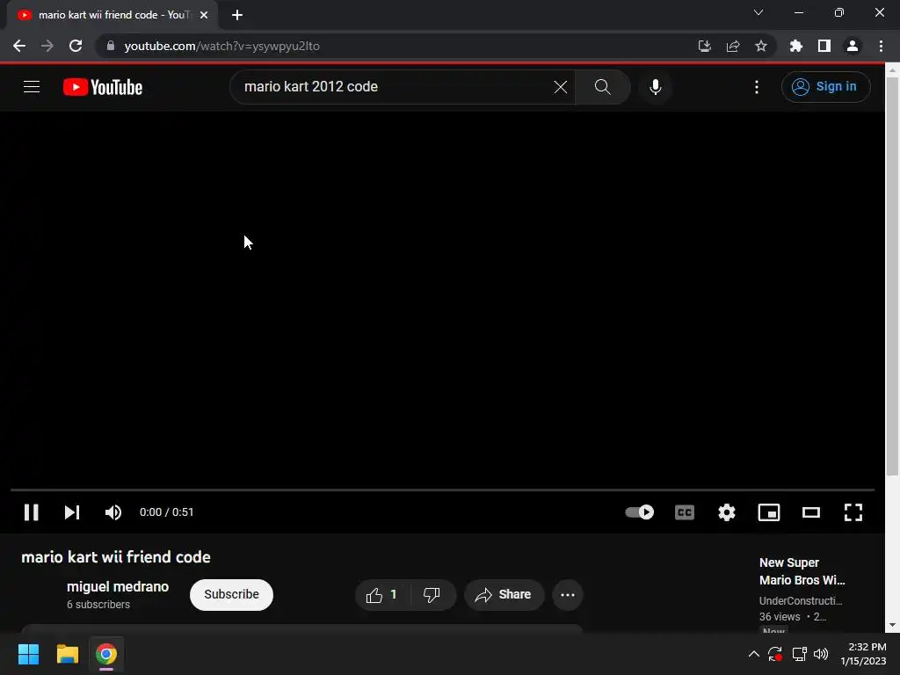Install app icon in address bar
Image resolution: width=900 pixels, height=675 pixels.
(x=704, y=46)
